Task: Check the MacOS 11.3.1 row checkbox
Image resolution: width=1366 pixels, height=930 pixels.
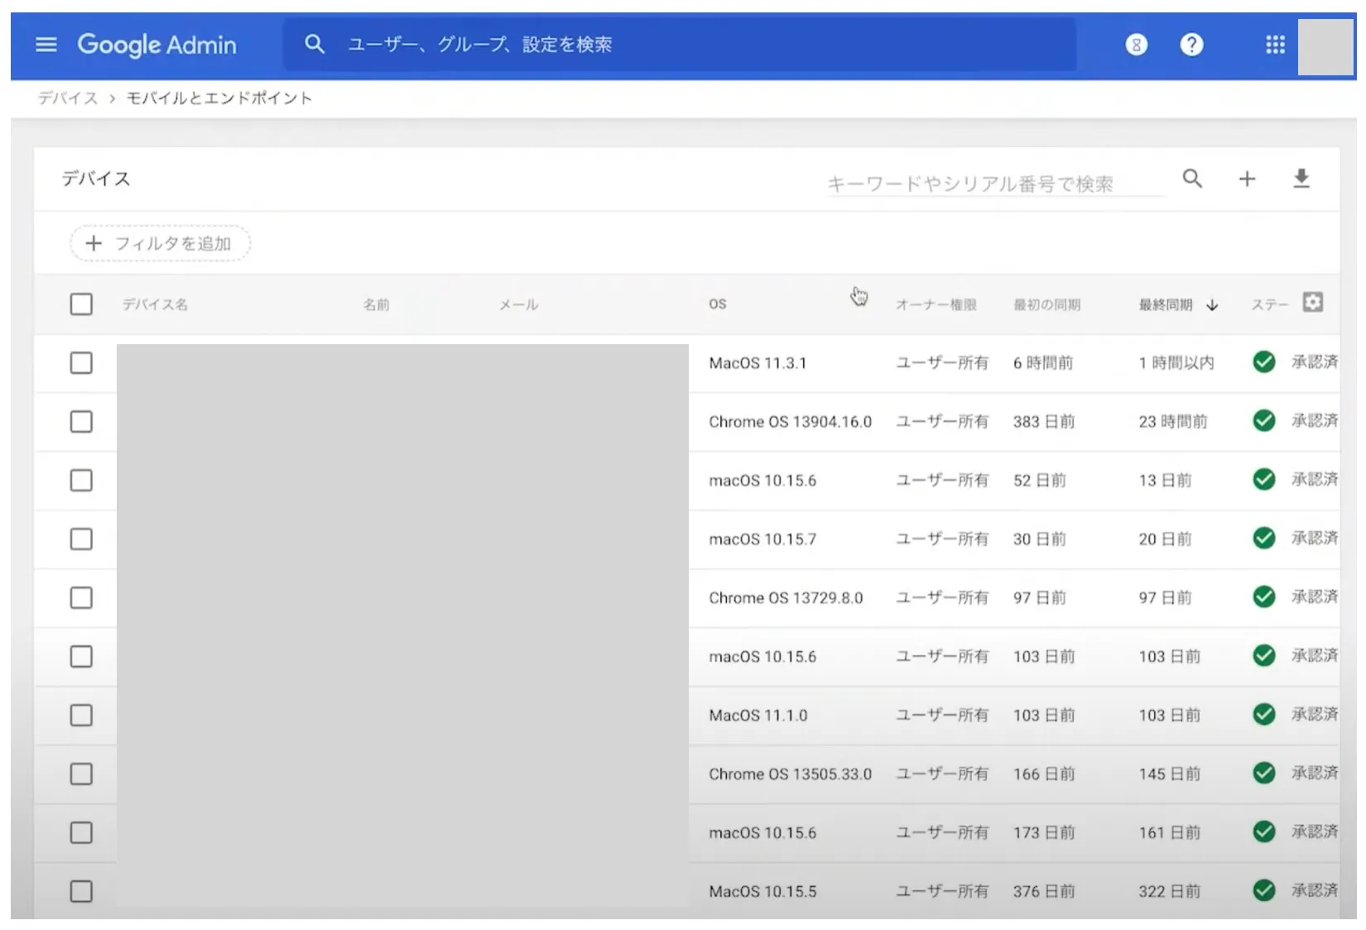Action: (81, 363)
